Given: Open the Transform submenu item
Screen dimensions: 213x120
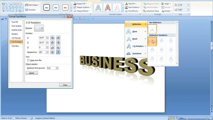Looking at the screenshot, I should point(136,54).
